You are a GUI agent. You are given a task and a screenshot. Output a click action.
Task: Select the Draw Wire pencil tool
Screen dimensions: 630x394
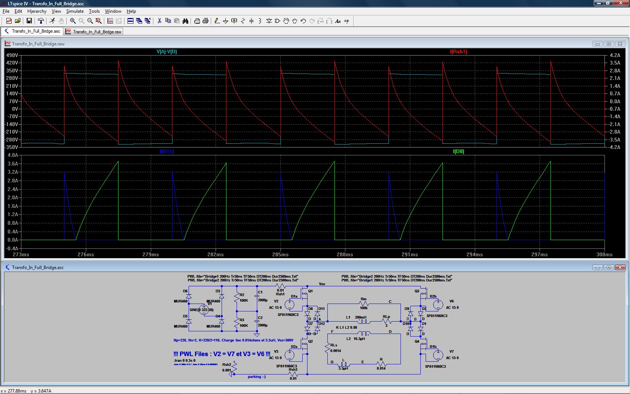click(217, 21)
